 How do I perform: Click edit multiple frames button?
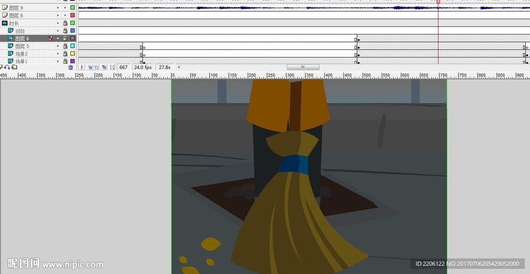click(104, 67)
